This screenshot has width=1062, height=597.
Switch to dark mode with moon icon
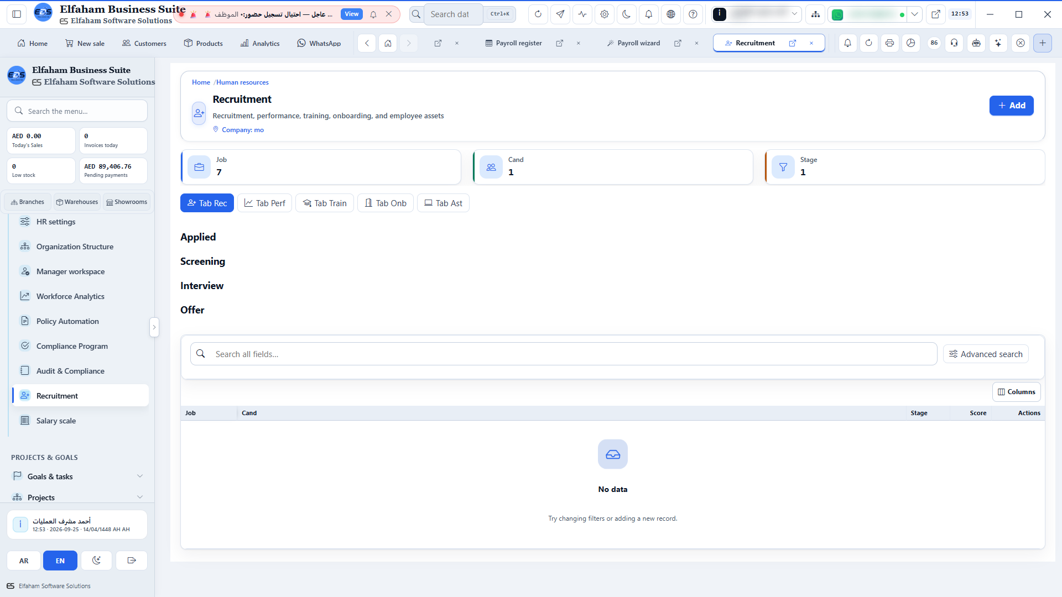click(626, 14)
